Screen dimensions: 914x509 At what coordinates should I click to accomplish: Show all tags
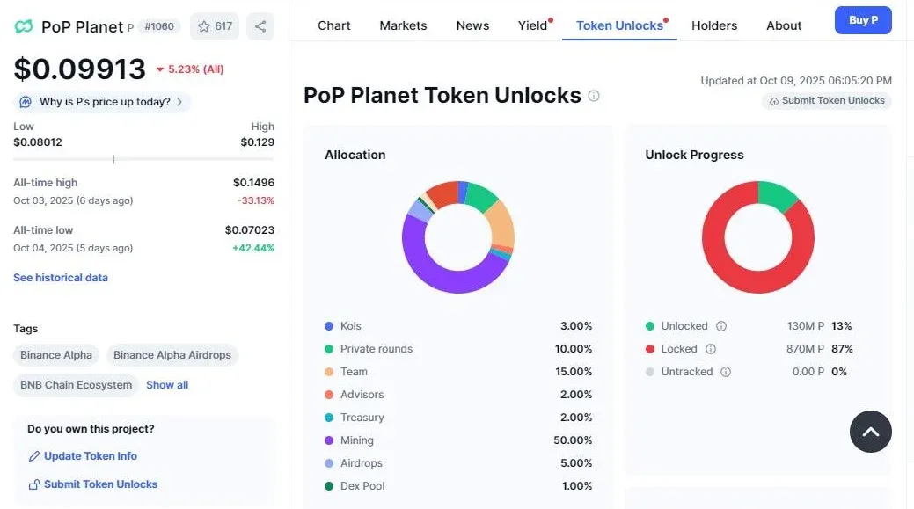[167, 385]
